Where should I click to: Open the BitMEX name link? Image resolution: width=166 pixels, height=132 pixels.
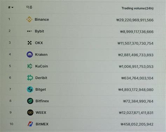tap(42, 124)
